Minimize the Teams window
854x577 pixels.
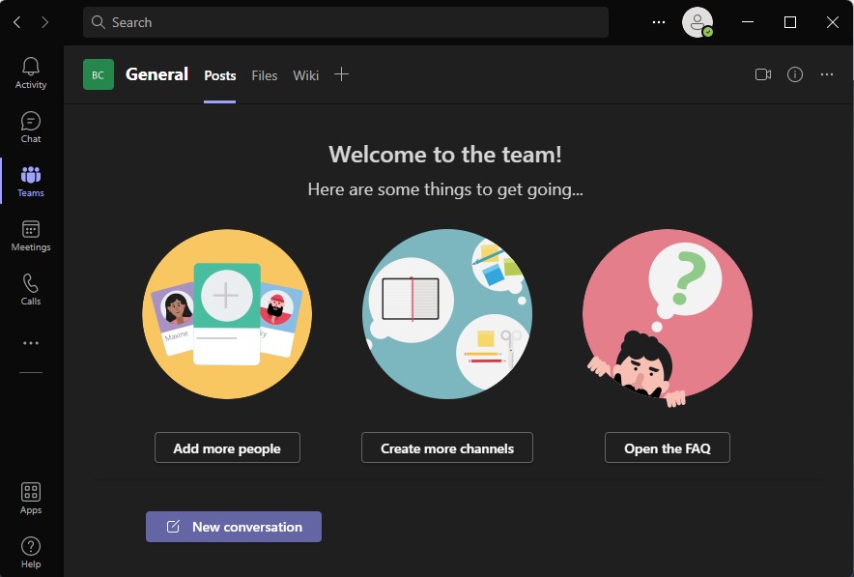pos(748,22)
